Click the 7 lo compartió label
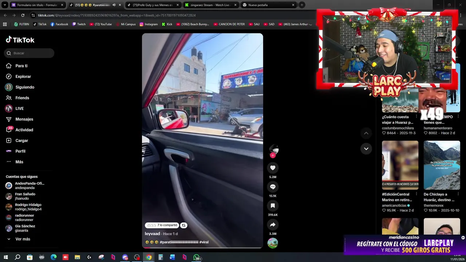The image size is (466, 262). point(162,225)
